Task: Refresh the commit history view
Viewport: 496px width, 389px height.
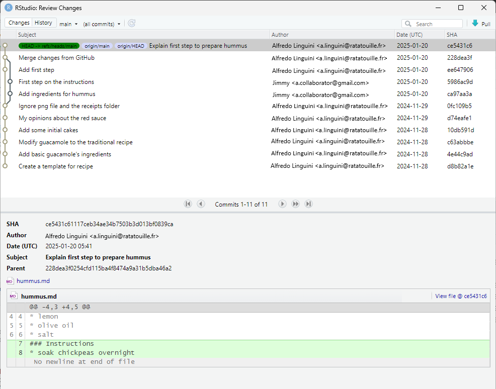Action: coord(131,23)
